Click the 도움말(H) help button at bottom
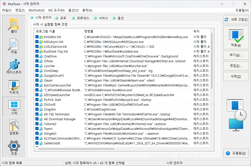 236,153
